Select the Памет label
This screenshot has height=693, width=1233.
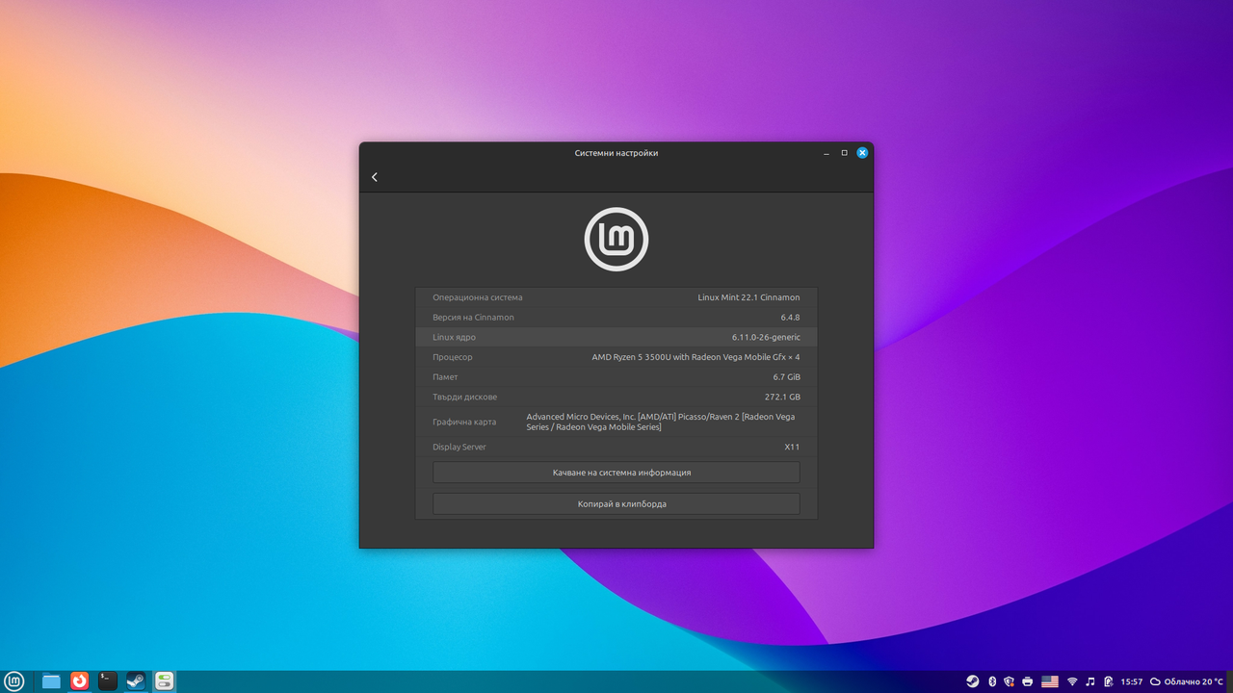point(445,377)
